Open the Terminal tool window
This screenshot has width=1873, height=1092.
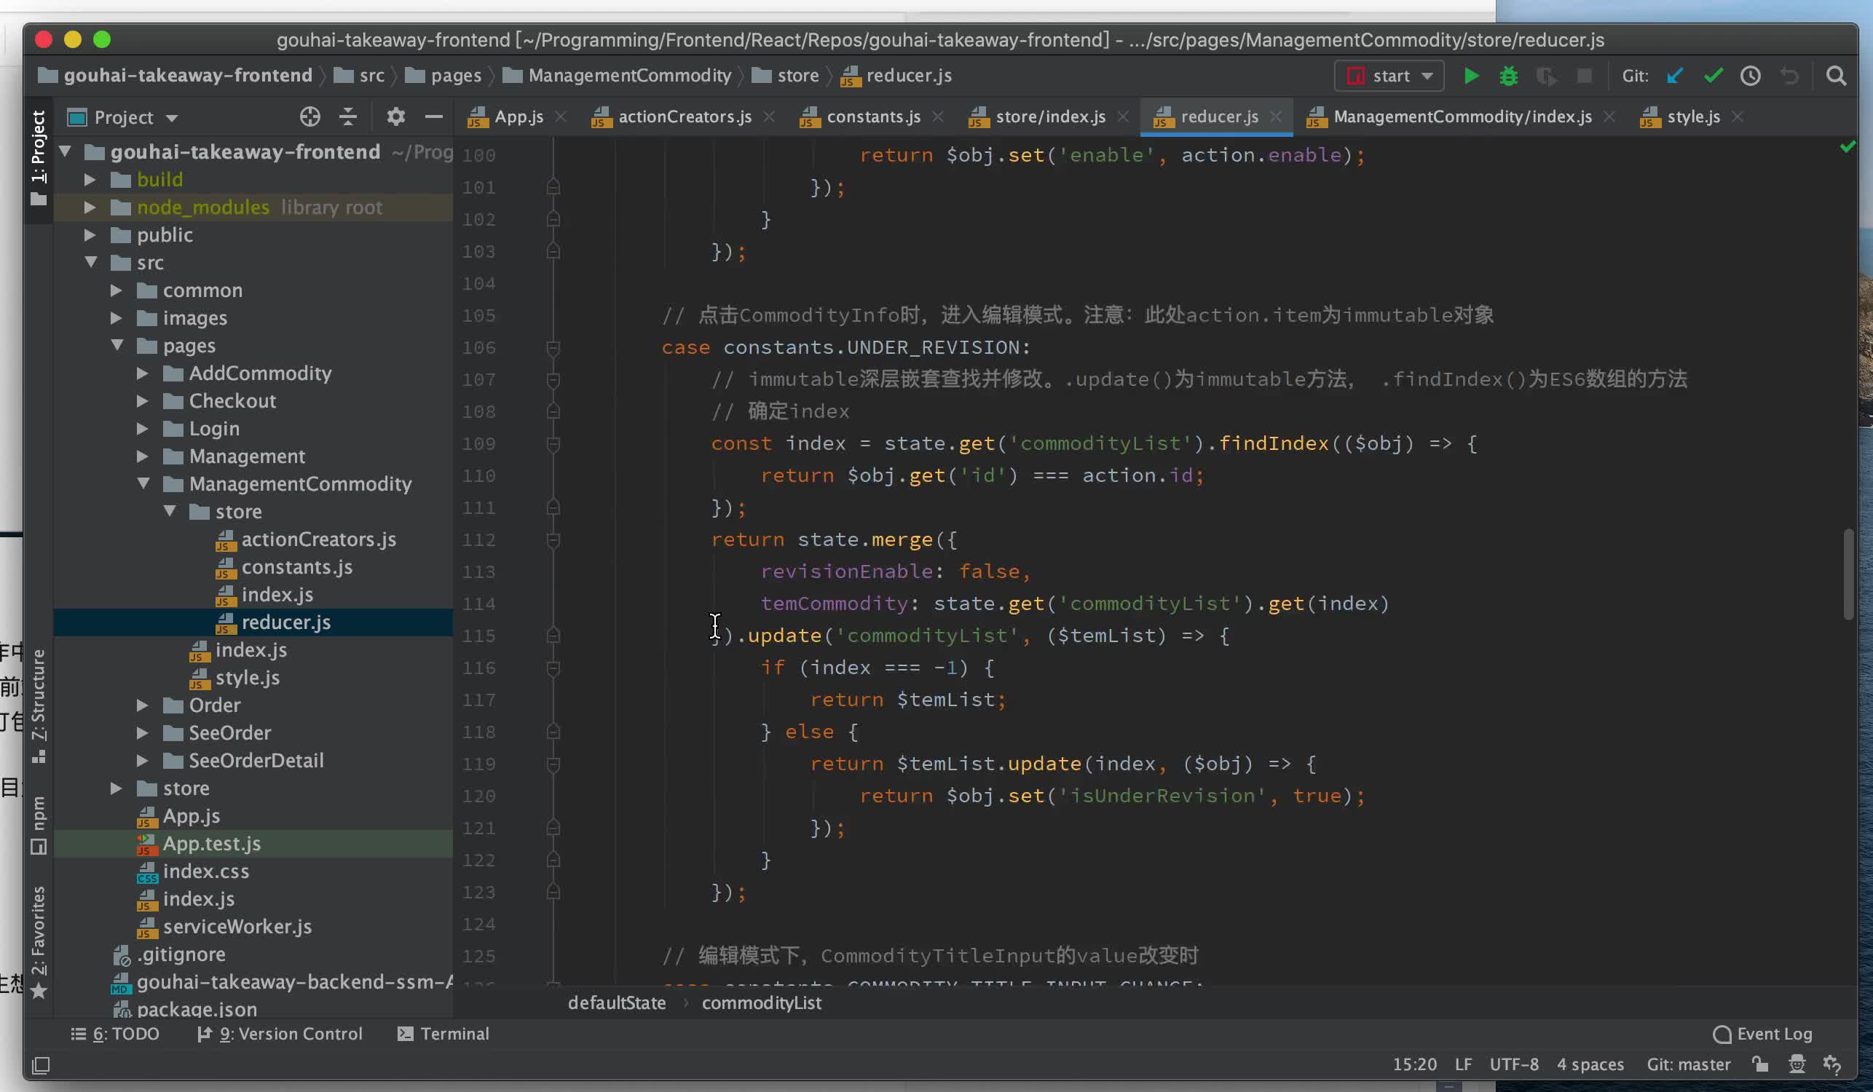(x=443, y=1034)
